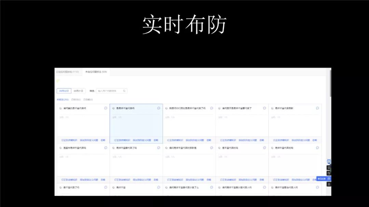This screenshot has height=207, width=369.
Task: Click 忽略 under 易烊千玺要代言了吗
Action: [156, 180]
